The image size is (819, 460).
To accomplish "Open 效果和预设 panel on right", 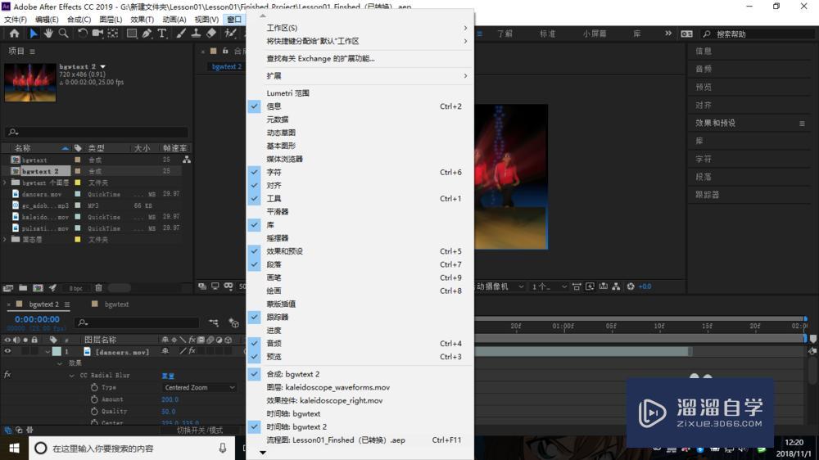I will point(715,123).
